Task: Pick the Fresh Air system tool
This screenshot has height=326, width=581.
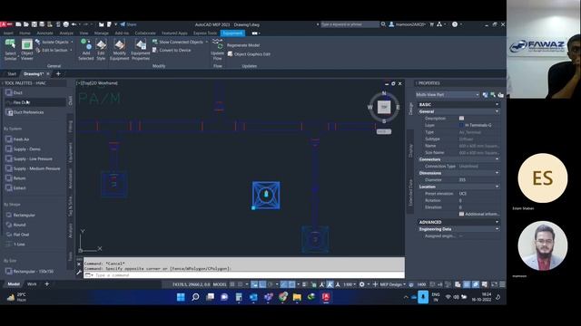Action: pyautogui.click(x=17, y=139)
